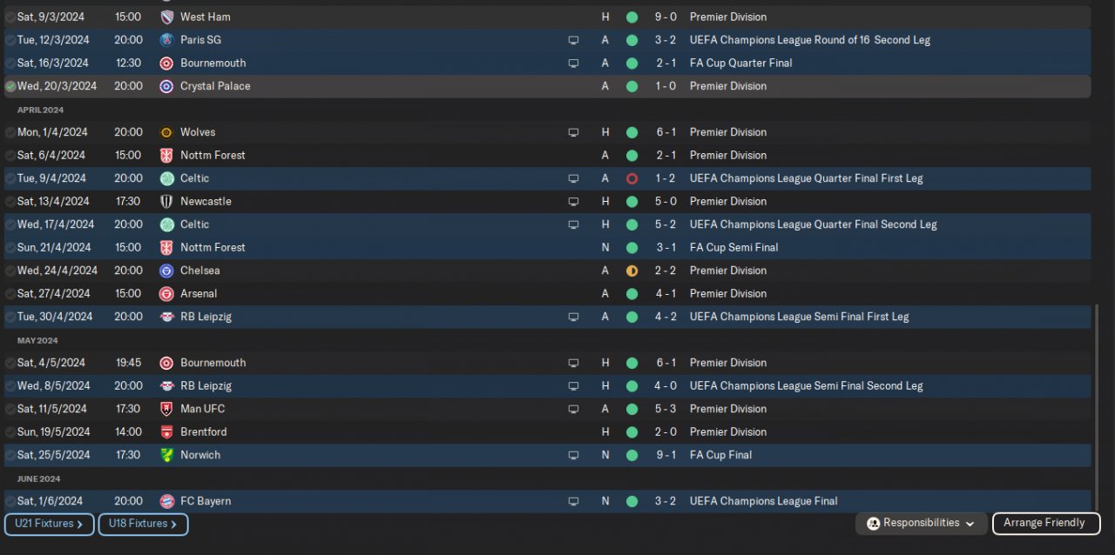Viewport: 1115px width, 555px height.
Task: Open the Arsenal team name link
Action: click(199, 293)
